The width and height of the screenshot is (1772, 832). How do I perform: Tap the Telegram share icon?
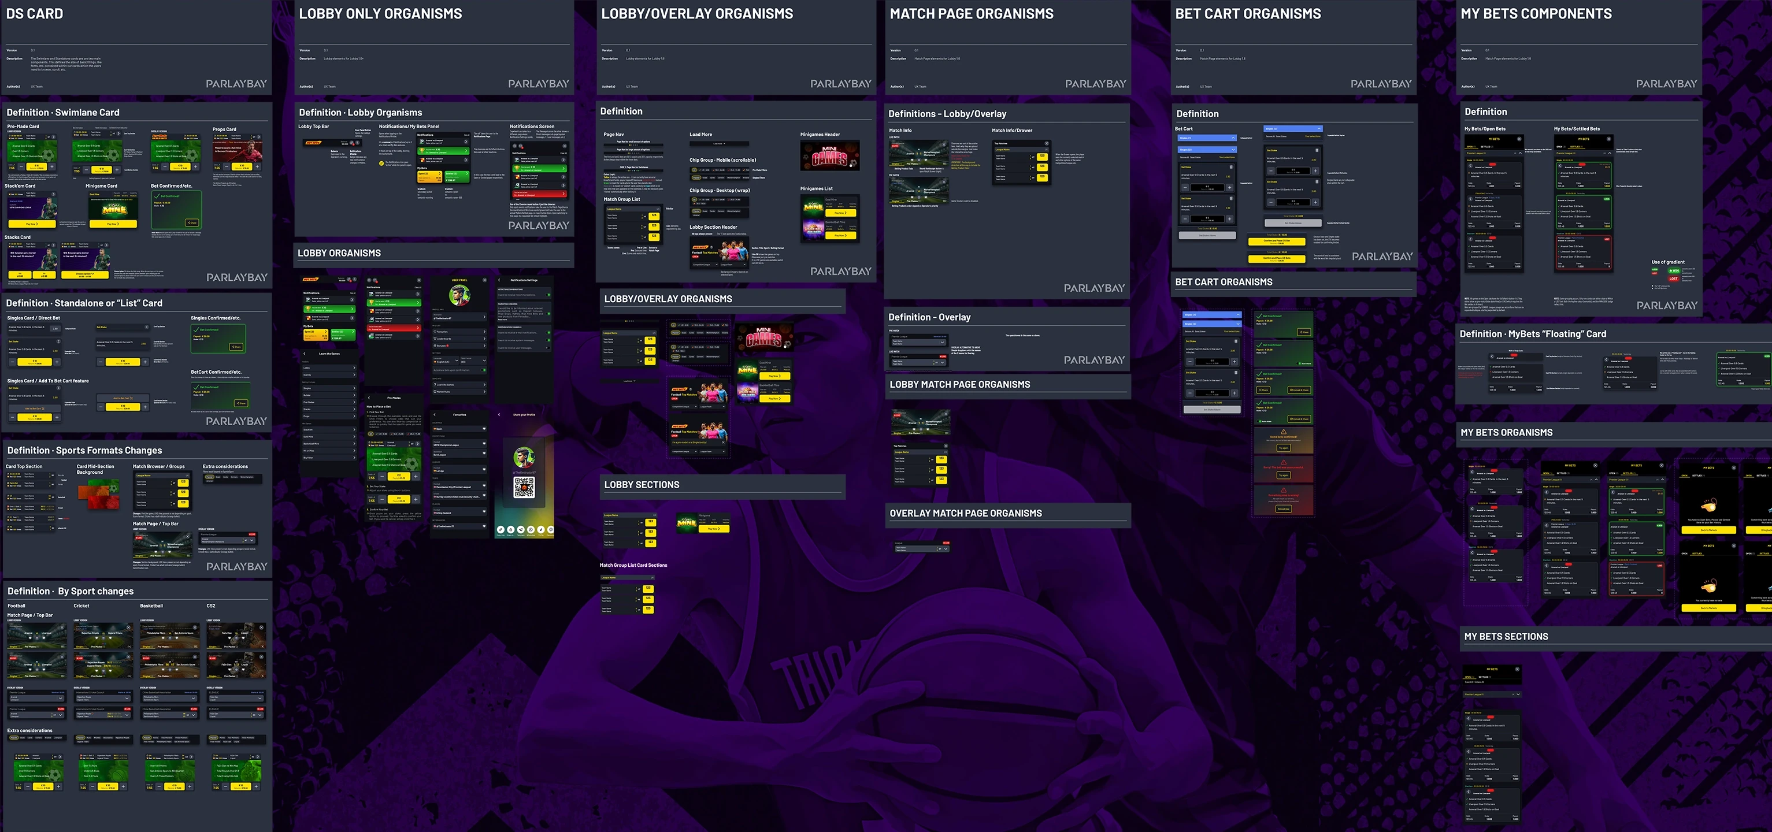[521, 529]
